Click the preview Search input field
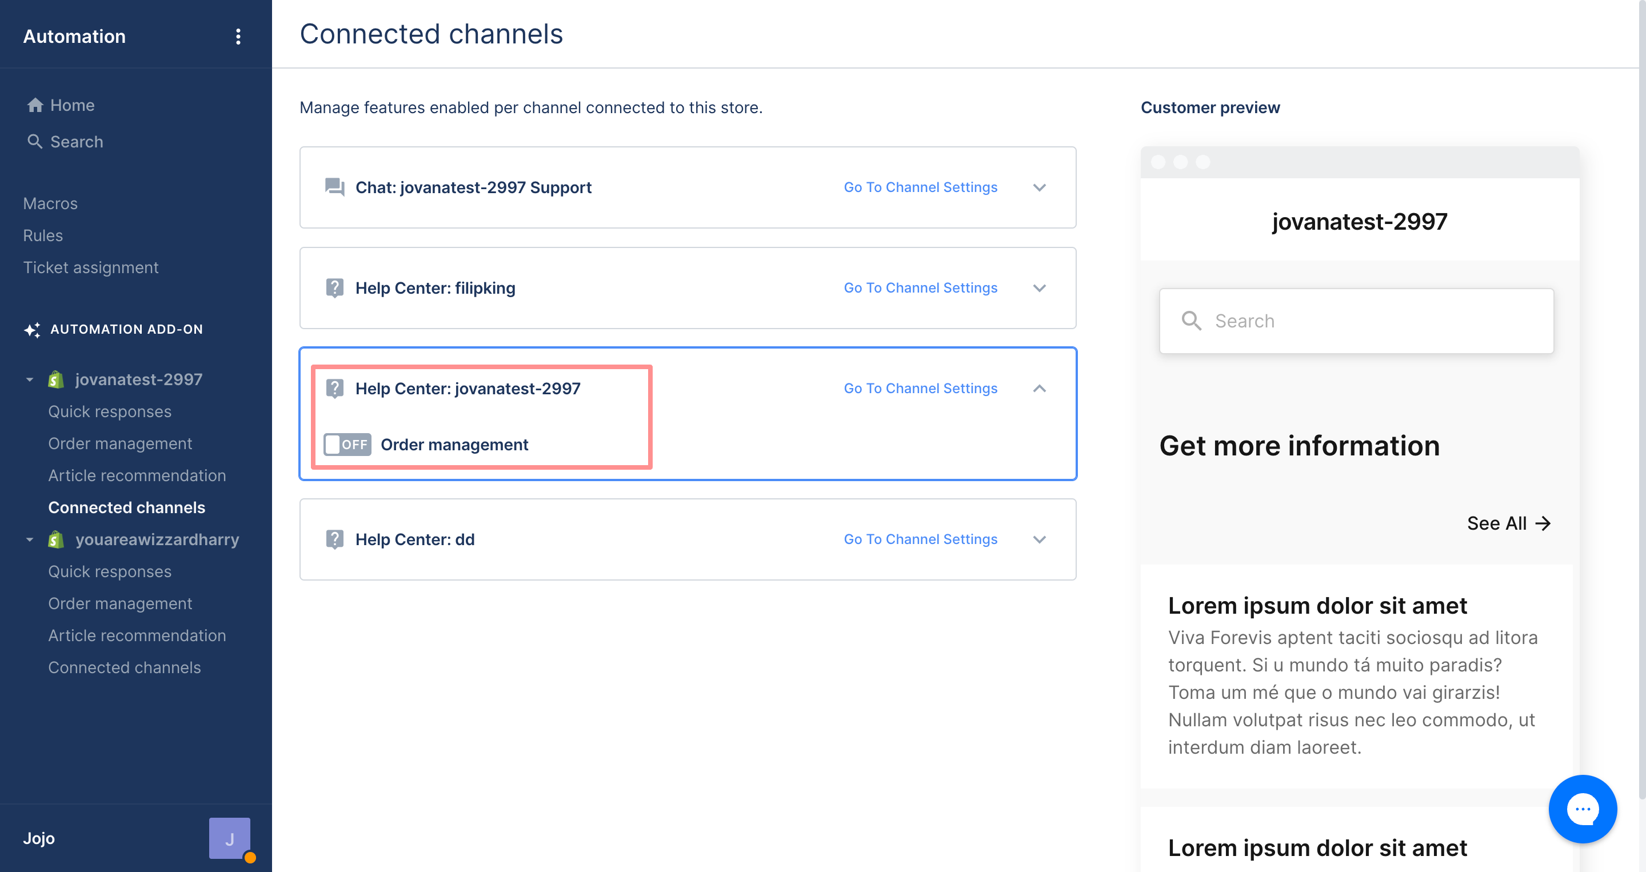Screen dimensions: 1646x872 (1356, 321)
